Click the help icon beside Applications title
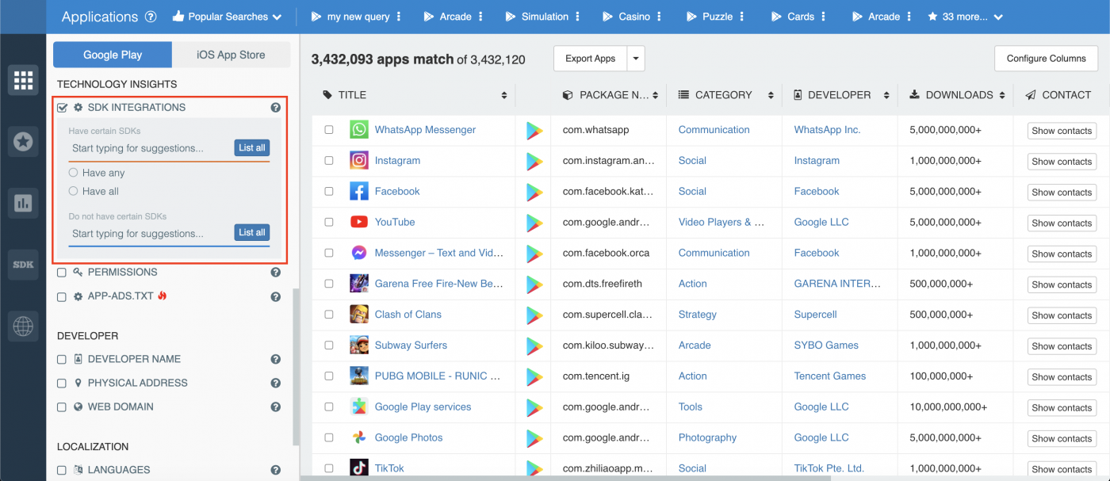Image resolution: width=1110 pixels, height=481 pixels. pyautogui.click(x=151, y=17)
